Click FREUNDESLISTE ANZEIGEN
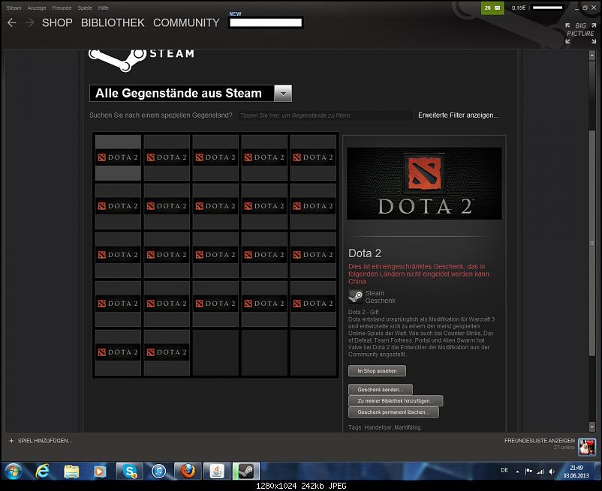The image size is (602, 491). 540,441
